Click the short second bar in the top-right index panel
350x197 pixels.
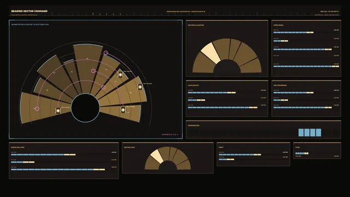click(281, 41)
